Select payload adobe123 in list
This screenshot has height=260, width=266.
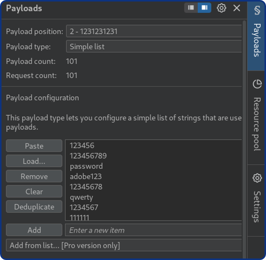(153, 176)
